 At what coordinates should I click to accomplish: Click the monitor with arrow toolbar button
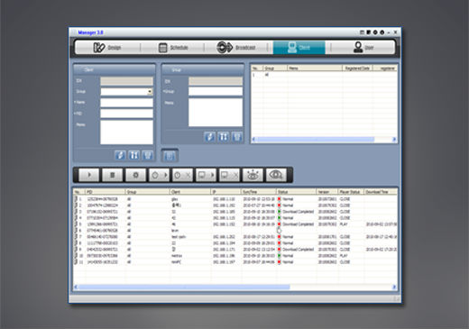pos(206,175)
